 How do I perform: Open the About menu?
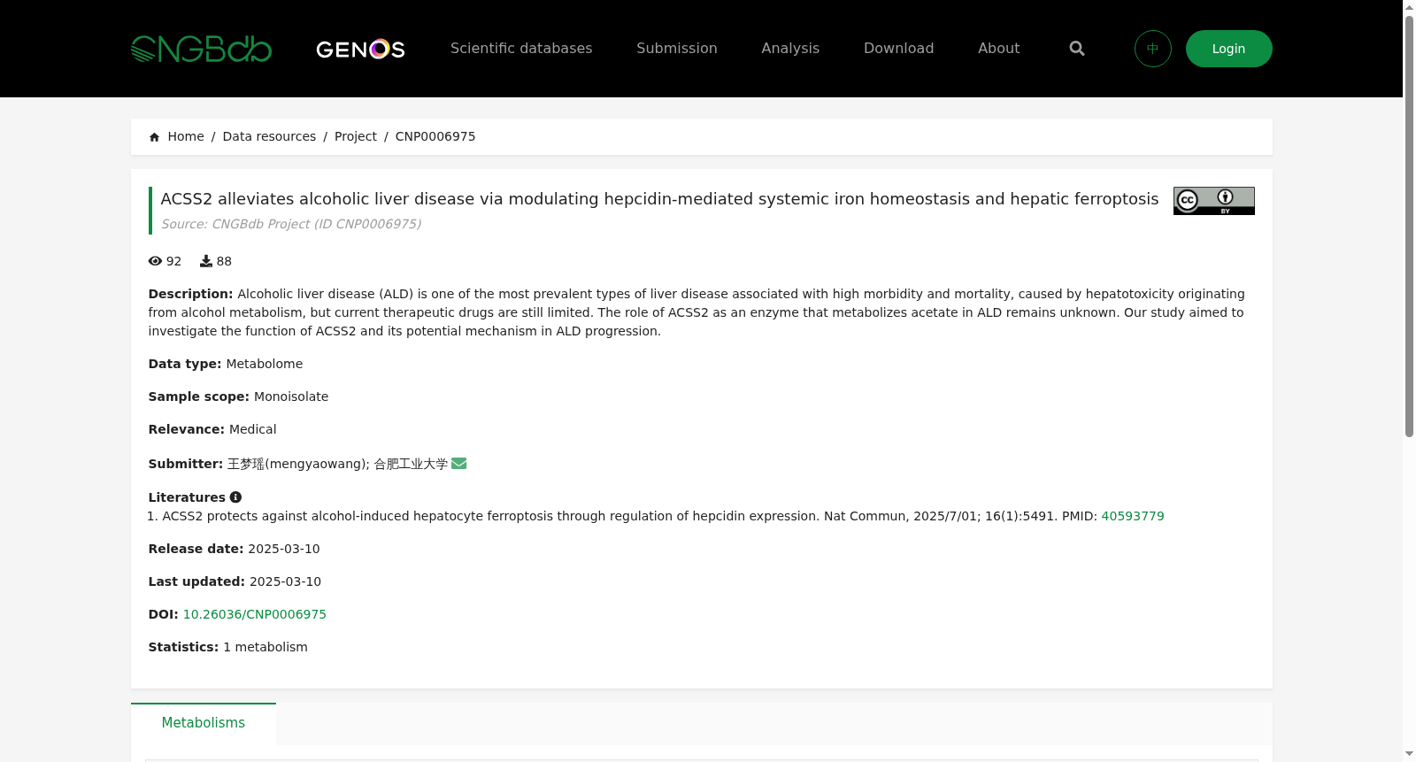(x=998, y=49)
